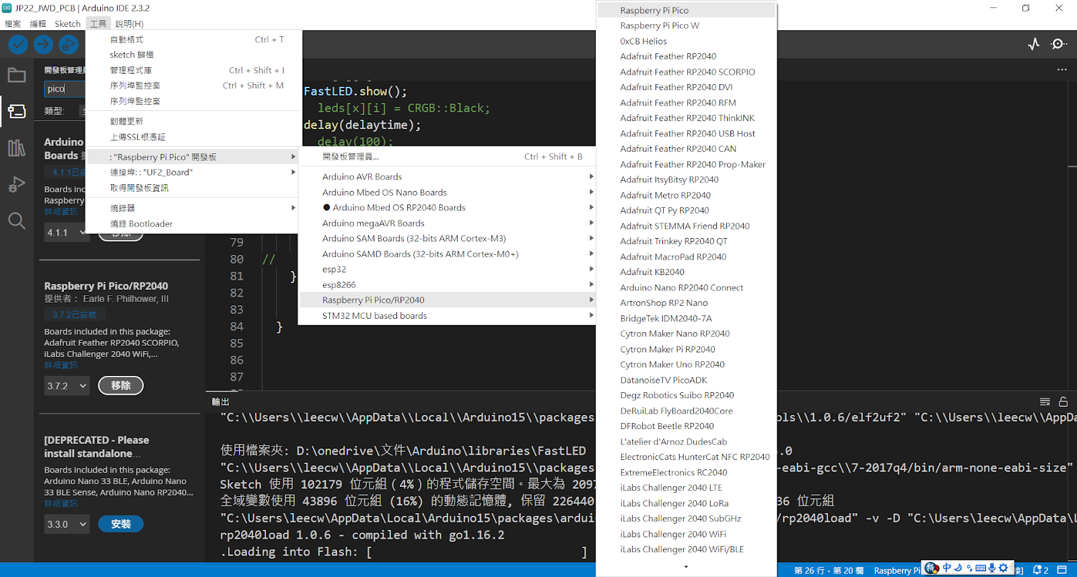The image size is (1077, 577).
Task: Open the Library Manager sidebar icon
Action: [x=17, y=148]
